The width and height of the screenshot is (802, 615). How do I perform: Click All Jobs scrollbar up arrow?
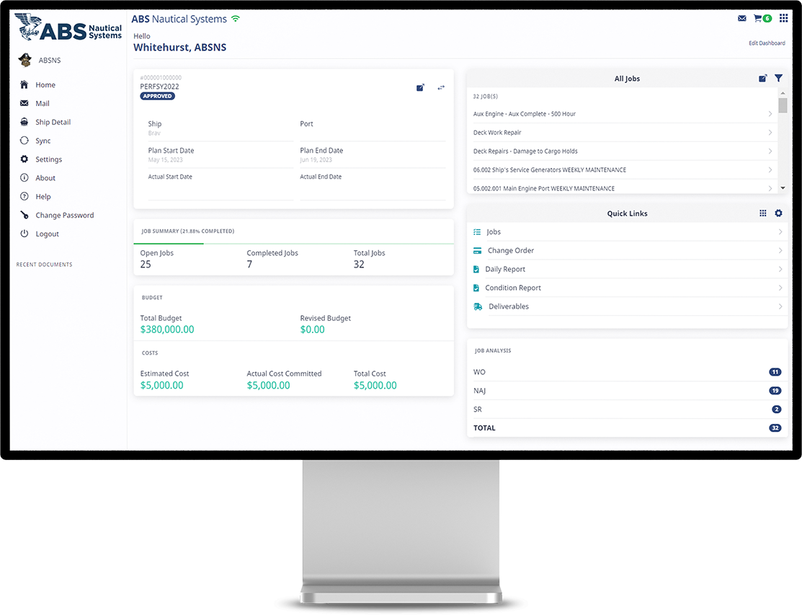[x=783, y=93]
